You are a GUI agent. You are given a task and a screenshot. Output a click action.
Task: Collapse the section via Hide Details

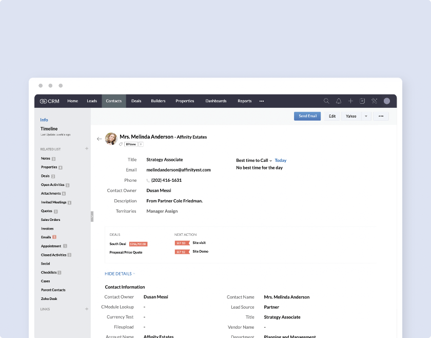119,274
